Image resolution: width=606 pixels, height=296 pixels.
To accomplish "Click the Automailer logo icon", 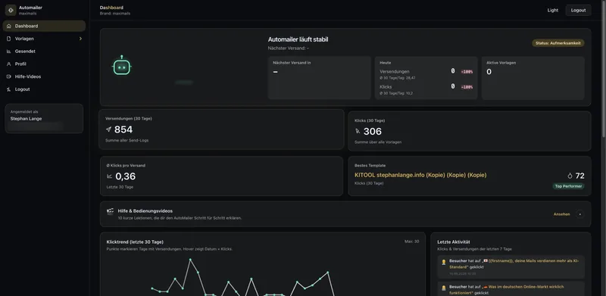I will 11,10.
